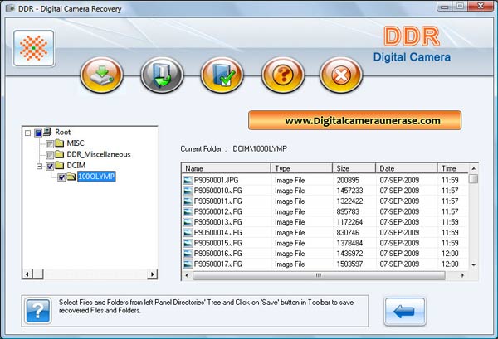Click the MISC folder icon
Screen dimensions: 498x339
click(x=60, y=143)
